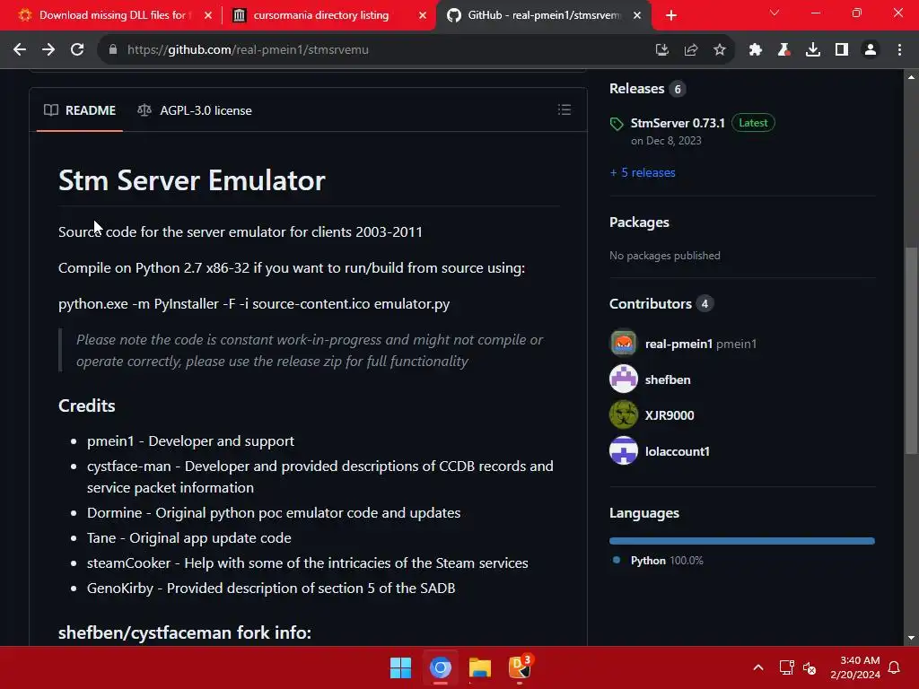Click the 'No packages published' text
919x689 pixels.
coord(665,256)
